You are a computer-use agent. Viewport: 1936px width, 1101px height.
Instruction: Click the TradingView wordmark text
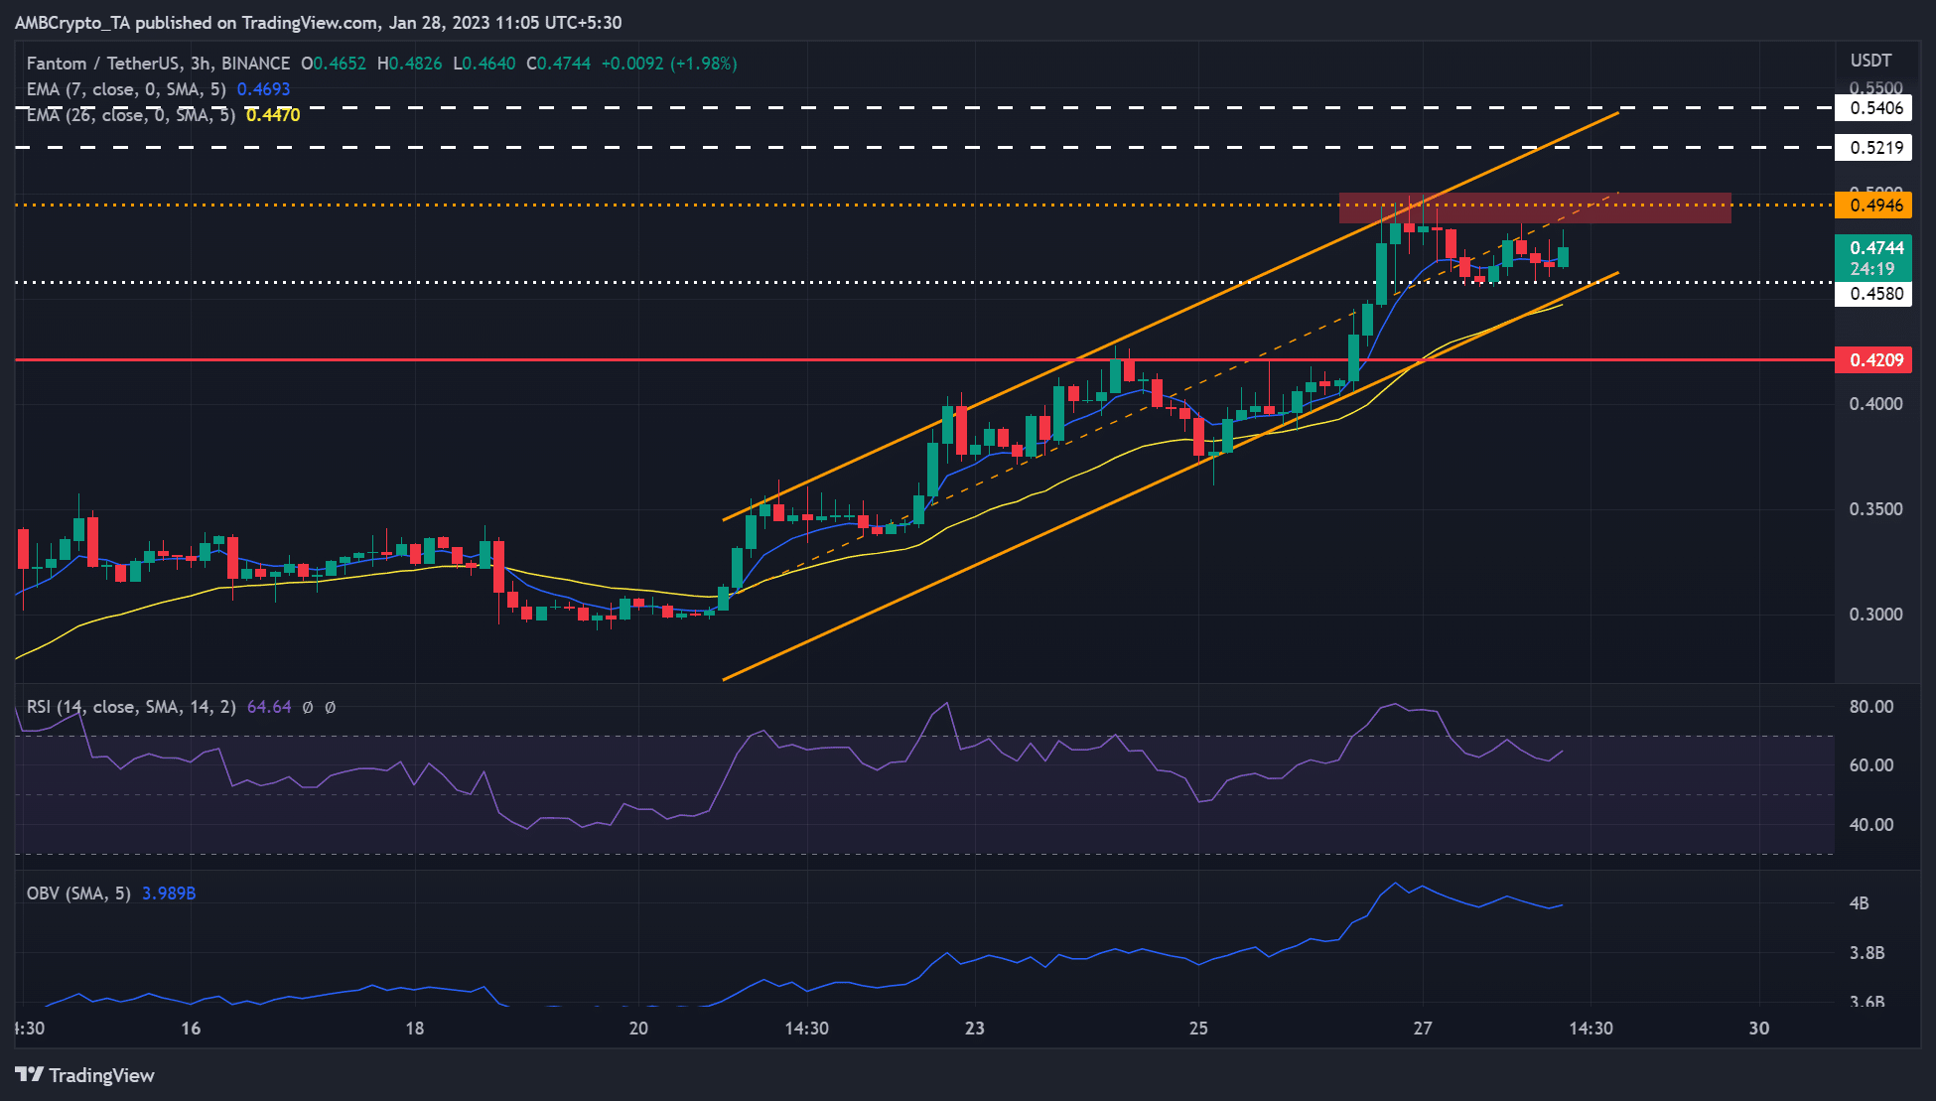101,1075
